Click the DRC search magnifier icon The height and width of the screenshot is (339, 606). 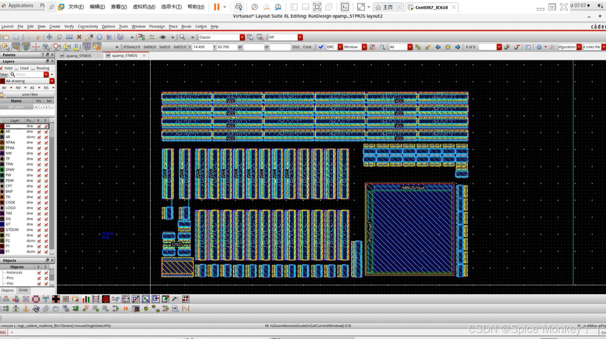click(382, 47)
